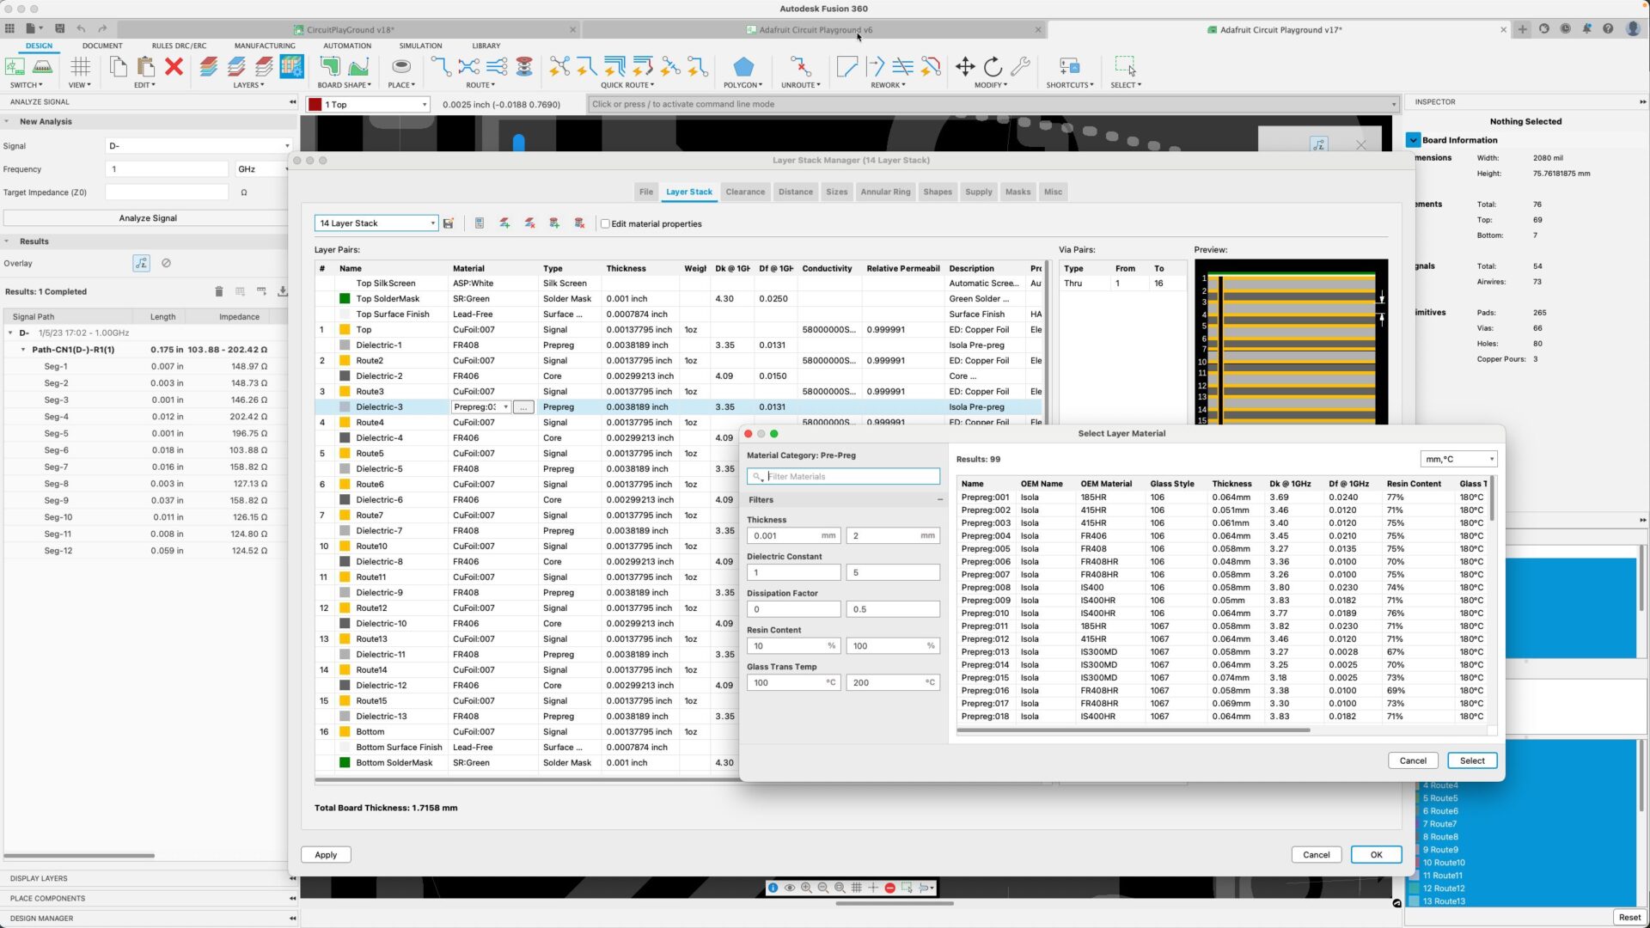Screen dimensions: 1650x928
Task: Click save layer stack icon
Action: click(x=448, y=223)
